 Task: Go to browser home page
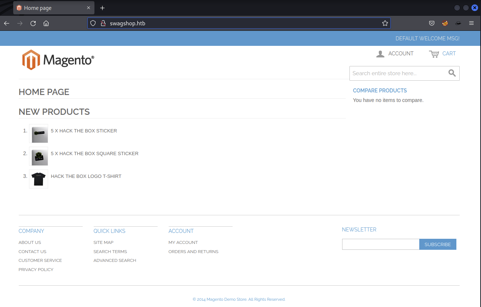pyautogui.click(x=46, y=23)
